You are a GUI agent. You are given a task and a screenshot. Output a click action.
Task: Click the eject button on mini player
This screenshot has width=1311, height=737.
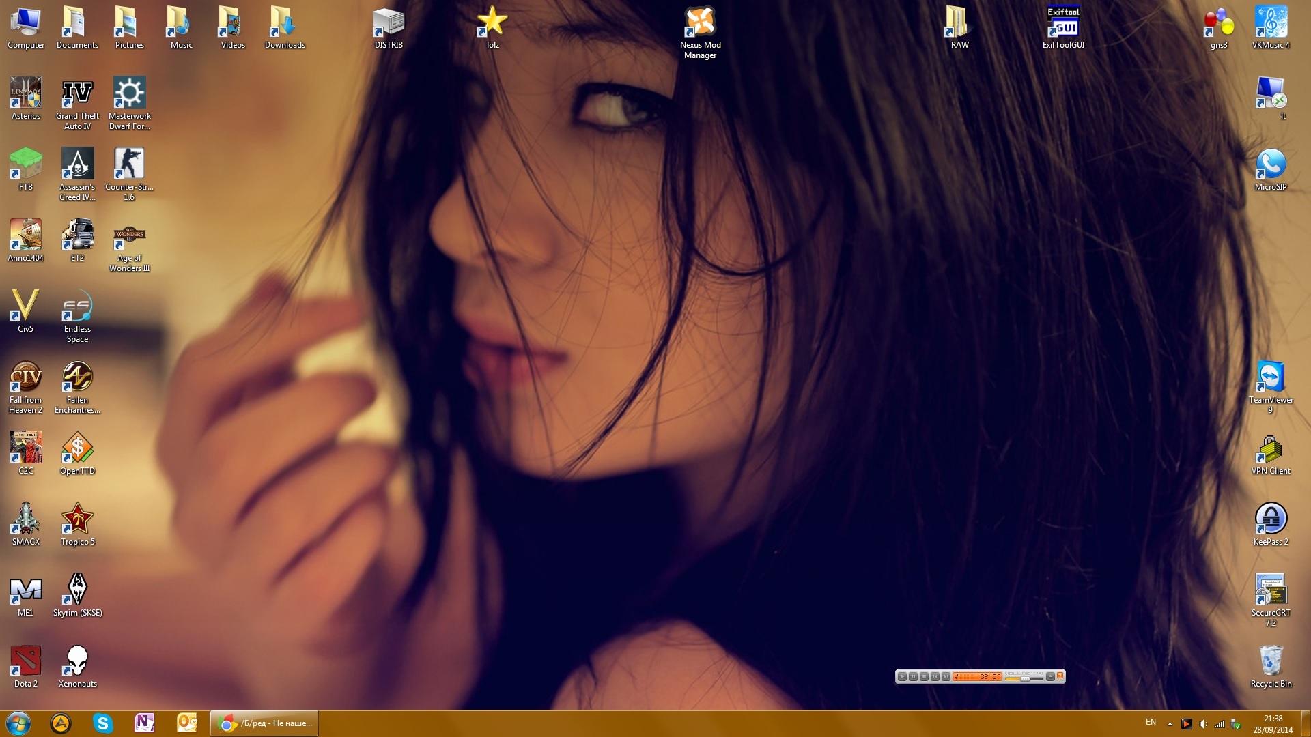tap(1050, 676)
